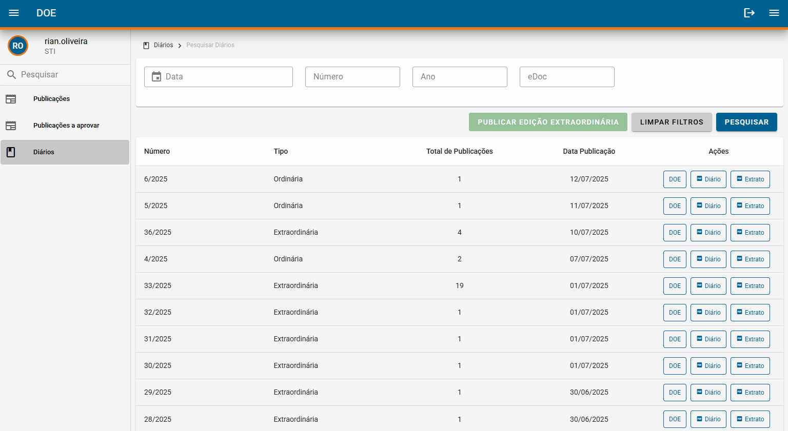Click the rian.oliveira username

(x=66, y=41)
